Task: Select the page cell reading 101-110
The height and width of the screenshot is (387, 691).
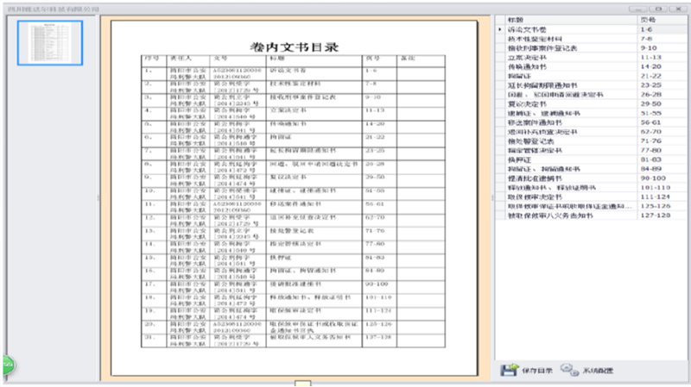Action: point(662,187)
